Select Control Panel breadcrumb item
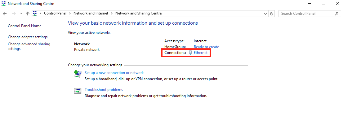Viewport: 343px width, 118px height. pos(55,13)
